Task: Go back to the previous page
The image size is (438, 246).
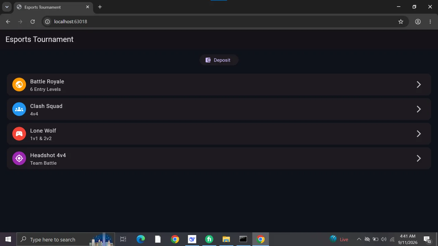Action: click(8, 22)
